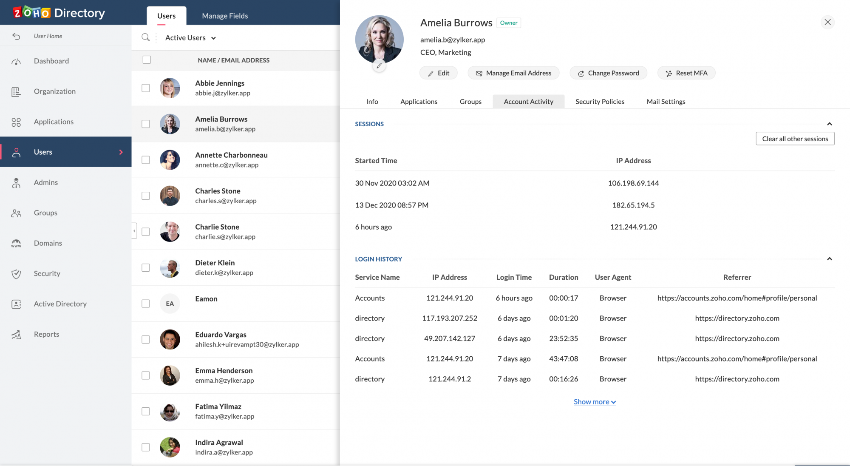Edit profile photo pencil icon
The image size is (850, 466).
[x=379, y=66]
